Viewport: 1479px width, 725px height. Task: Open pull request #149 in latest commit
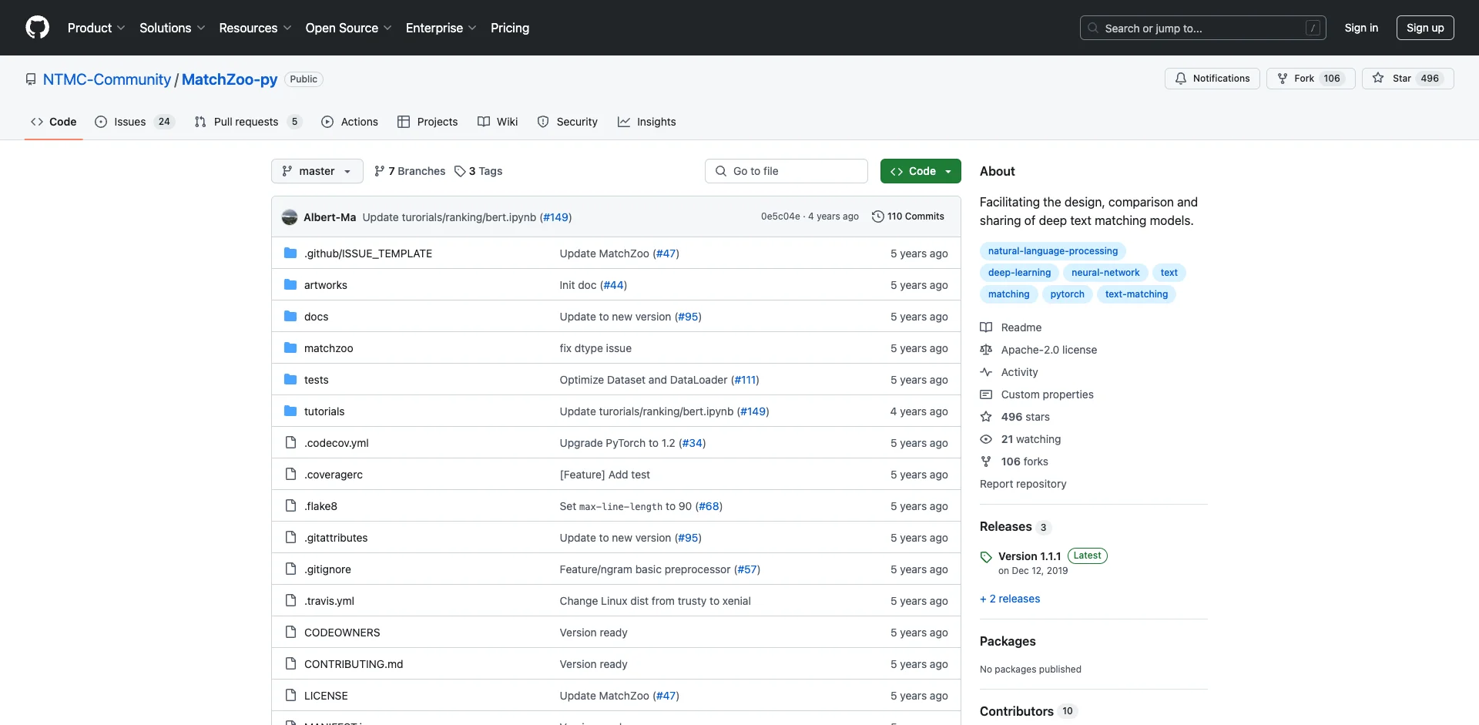click(556, 217)
